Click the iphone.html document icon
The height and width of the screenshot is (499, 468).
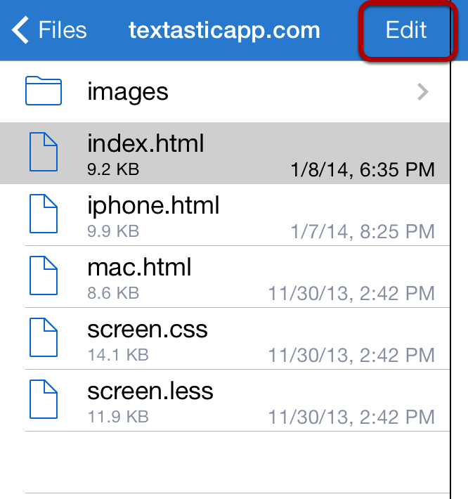tap(44, 214)
